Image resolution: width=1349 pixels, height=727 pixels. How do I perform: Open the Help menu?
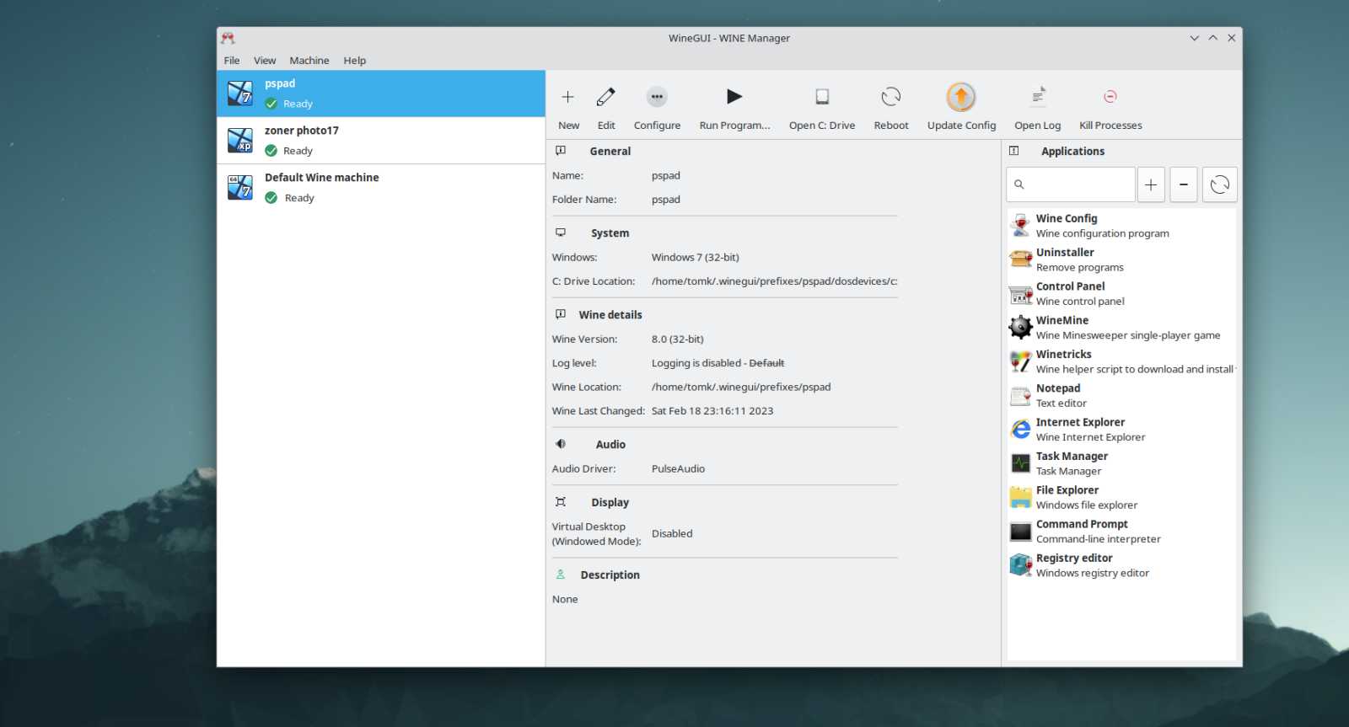(x=355, y=61)
